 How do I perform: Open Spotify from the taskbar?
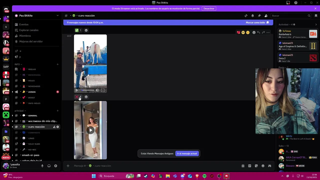click(x=204, y=176)
